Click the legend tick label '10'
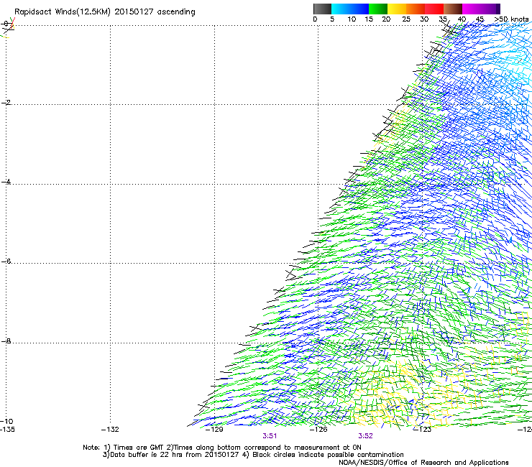Viewport: 532px width, 467px height. tap(352, 19)
